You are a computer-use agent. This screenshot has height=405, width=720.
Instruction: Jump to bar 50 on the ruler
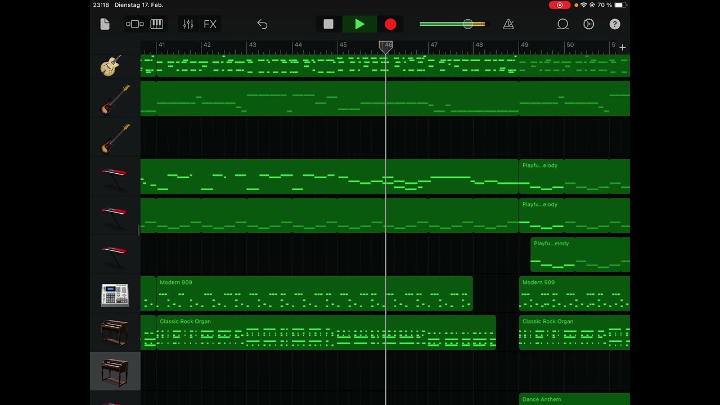point(570,45)
